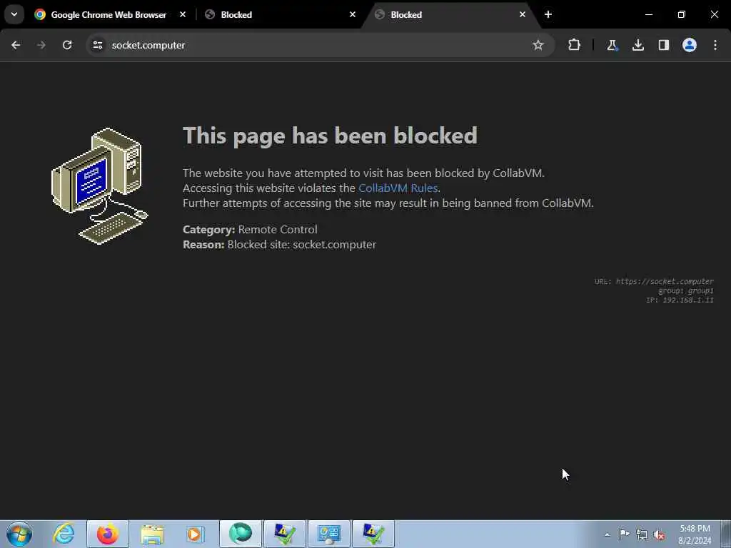The image size is (731, 548).
Task: Click the 'group: group1' text
Action: pos(685,290)
